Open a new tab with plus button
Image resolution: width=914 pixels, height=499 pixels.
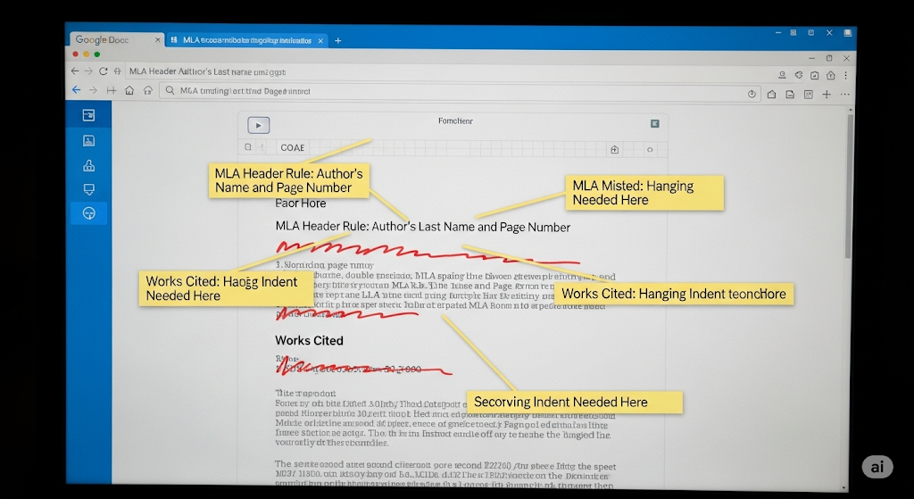[x=337, y=41]
